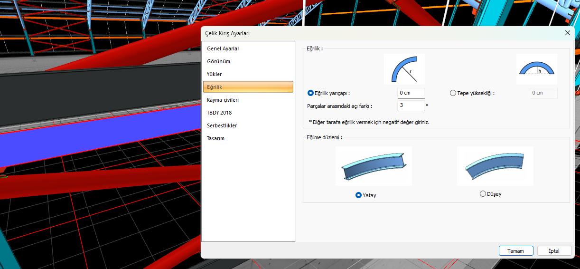Click the curvature radius arc diagram
This screenshot has width=580, height=269.
404,69
